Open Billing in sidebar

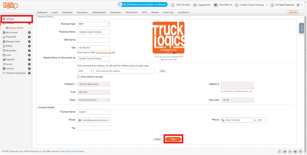[x=9, y=46]
